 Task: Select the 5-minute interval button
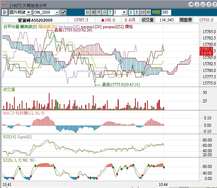pyautogui.click(x=137, y=12)
